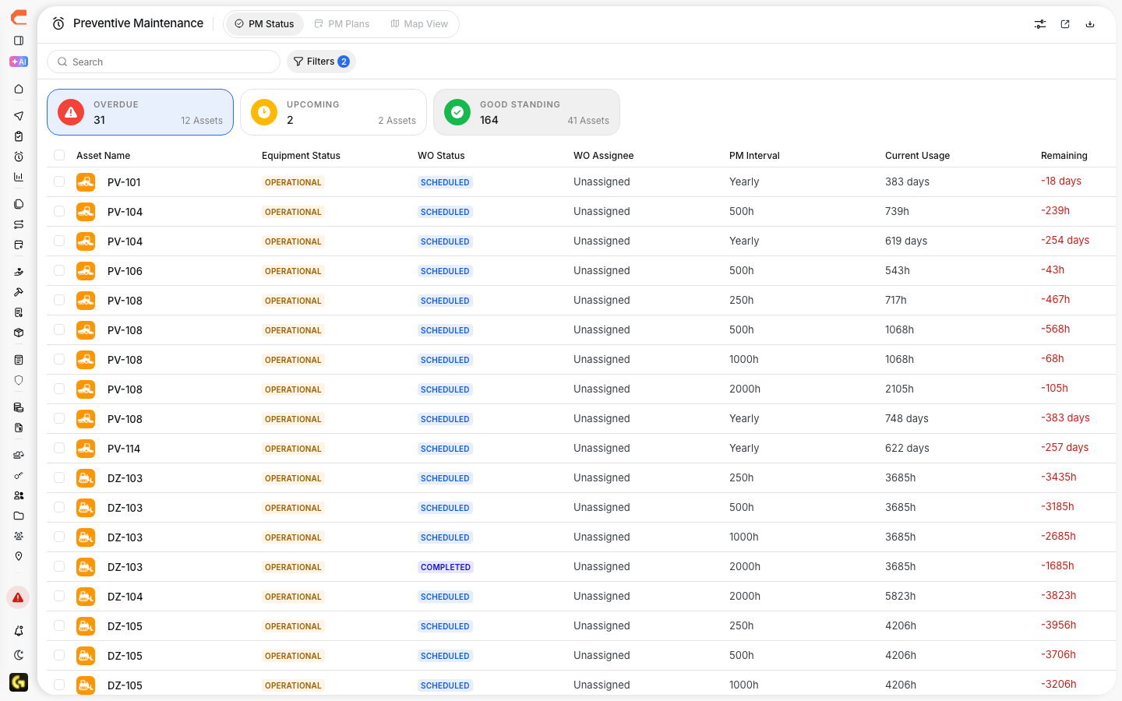Click the download export icon at top right
1122x701 pixels.
coord(1090,24)
